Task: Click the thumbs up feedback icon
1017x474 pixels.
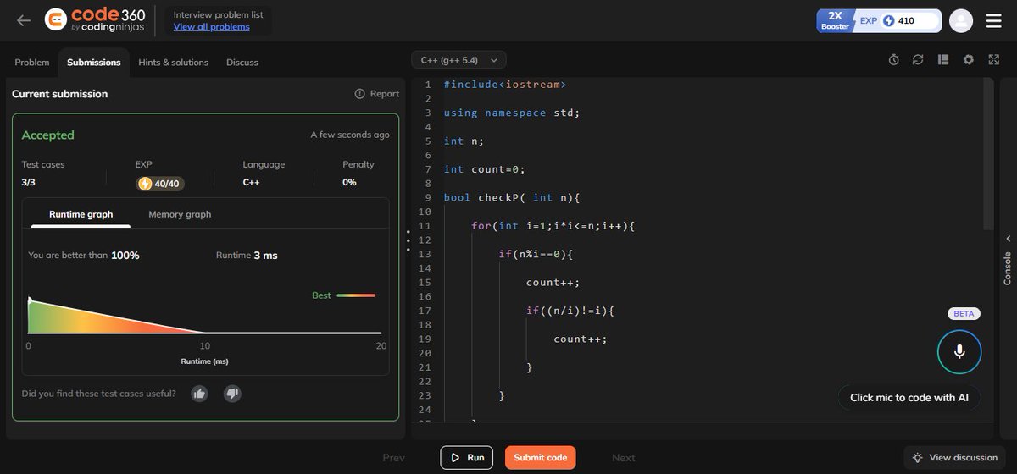Action: coord(199,394)
